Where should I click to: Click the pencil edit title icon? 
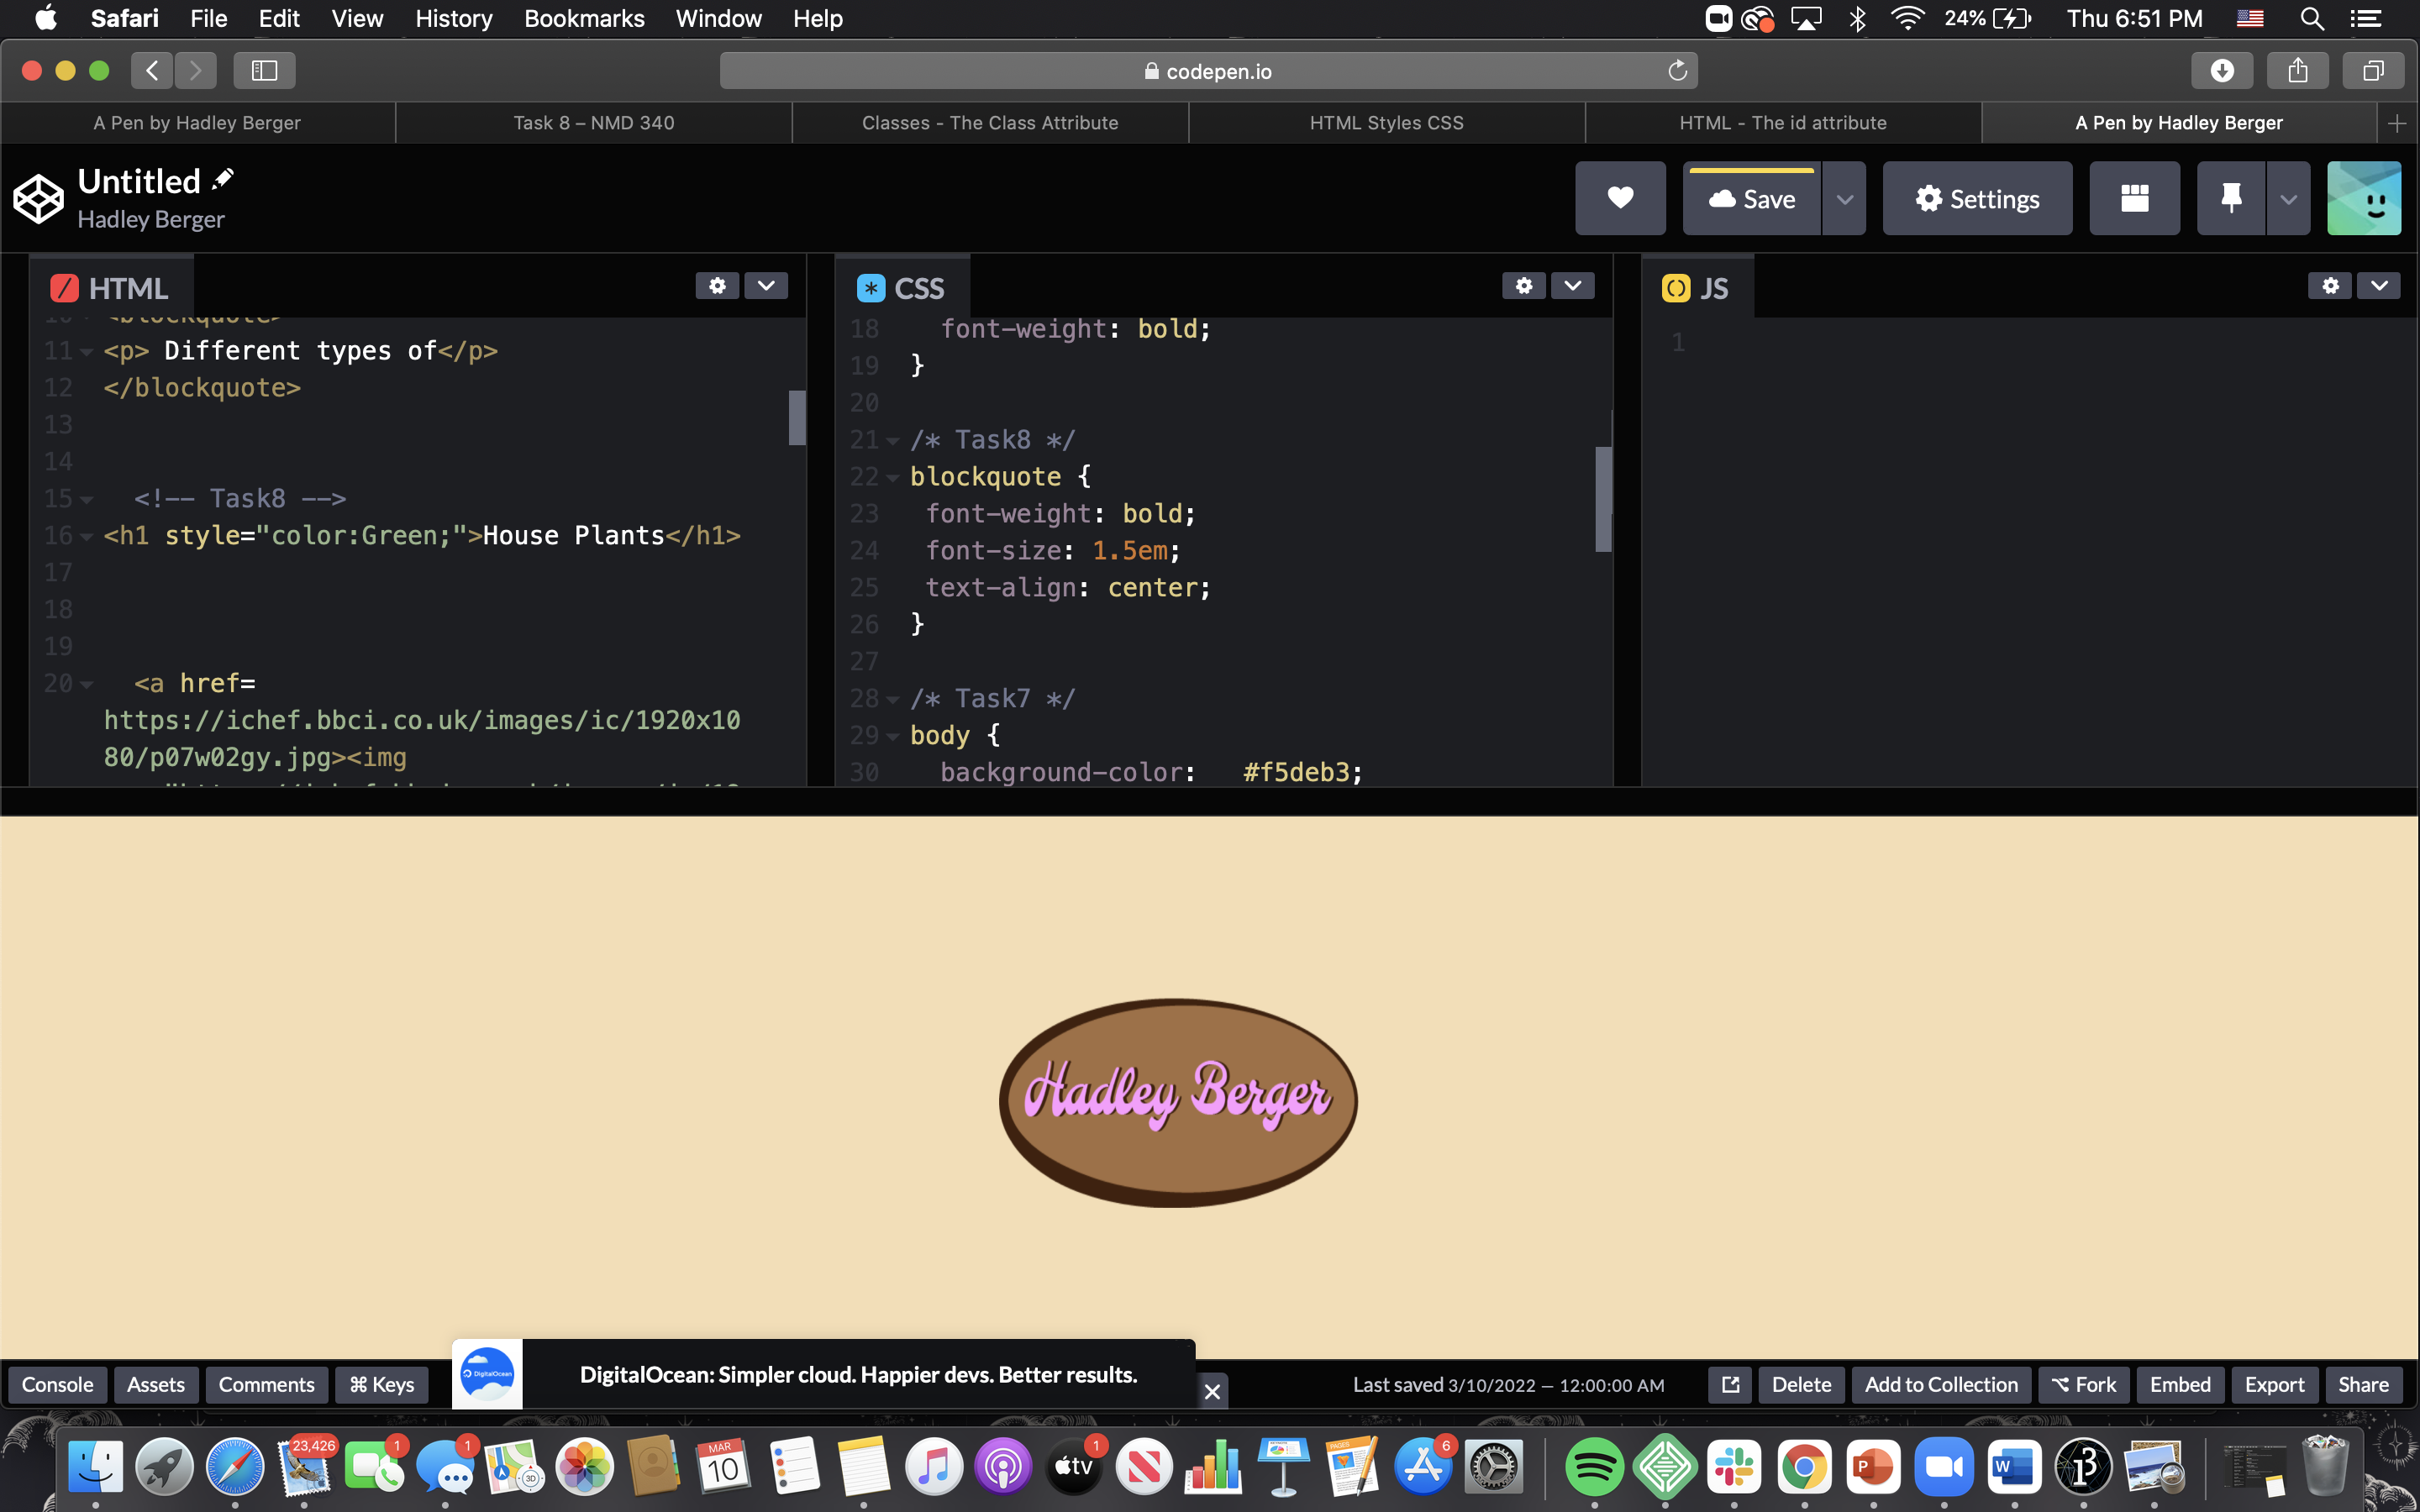(x=223, y=179)
